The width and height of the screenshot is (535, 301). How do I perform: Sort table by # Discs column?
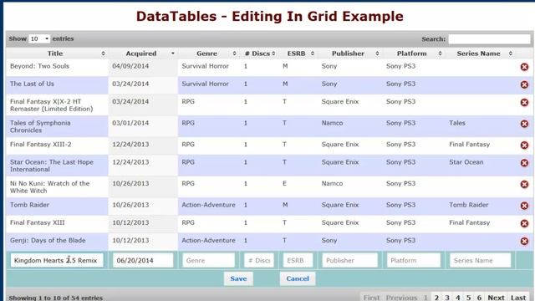(x=260, y=54)
